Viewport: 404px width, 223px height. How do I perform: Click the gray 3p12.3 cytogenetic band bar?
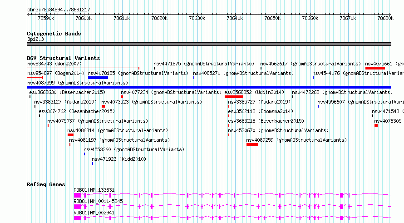(209, 44)
